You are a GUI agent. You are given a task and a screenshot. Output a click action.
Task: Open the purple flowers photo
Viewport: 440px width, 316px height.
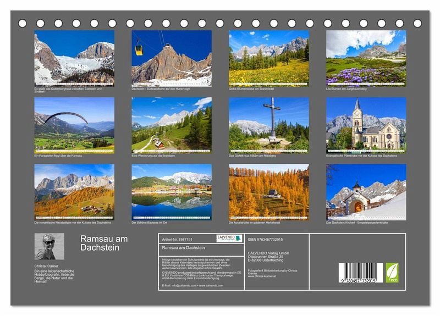pyautogui.click(x=366, y=58)
